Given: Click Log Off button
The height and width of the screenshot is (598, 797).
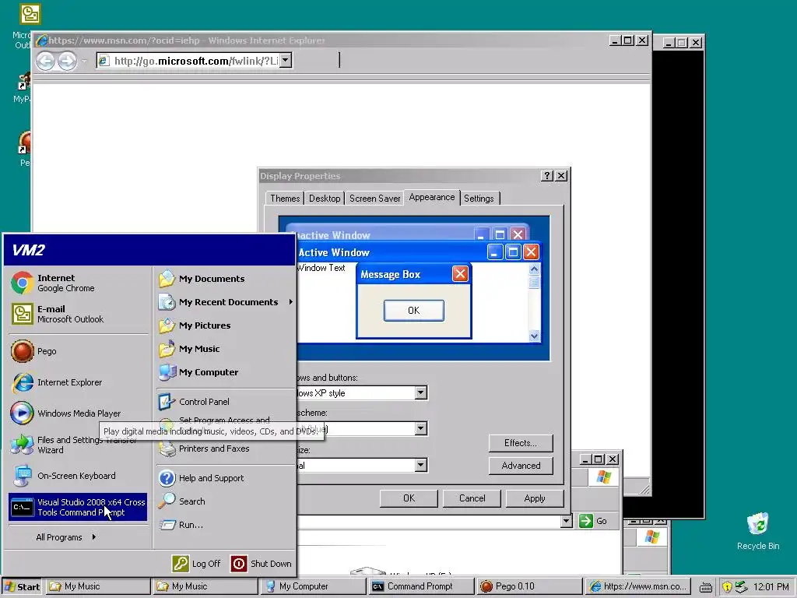Looking at the screenshot, I should [196, 564].
